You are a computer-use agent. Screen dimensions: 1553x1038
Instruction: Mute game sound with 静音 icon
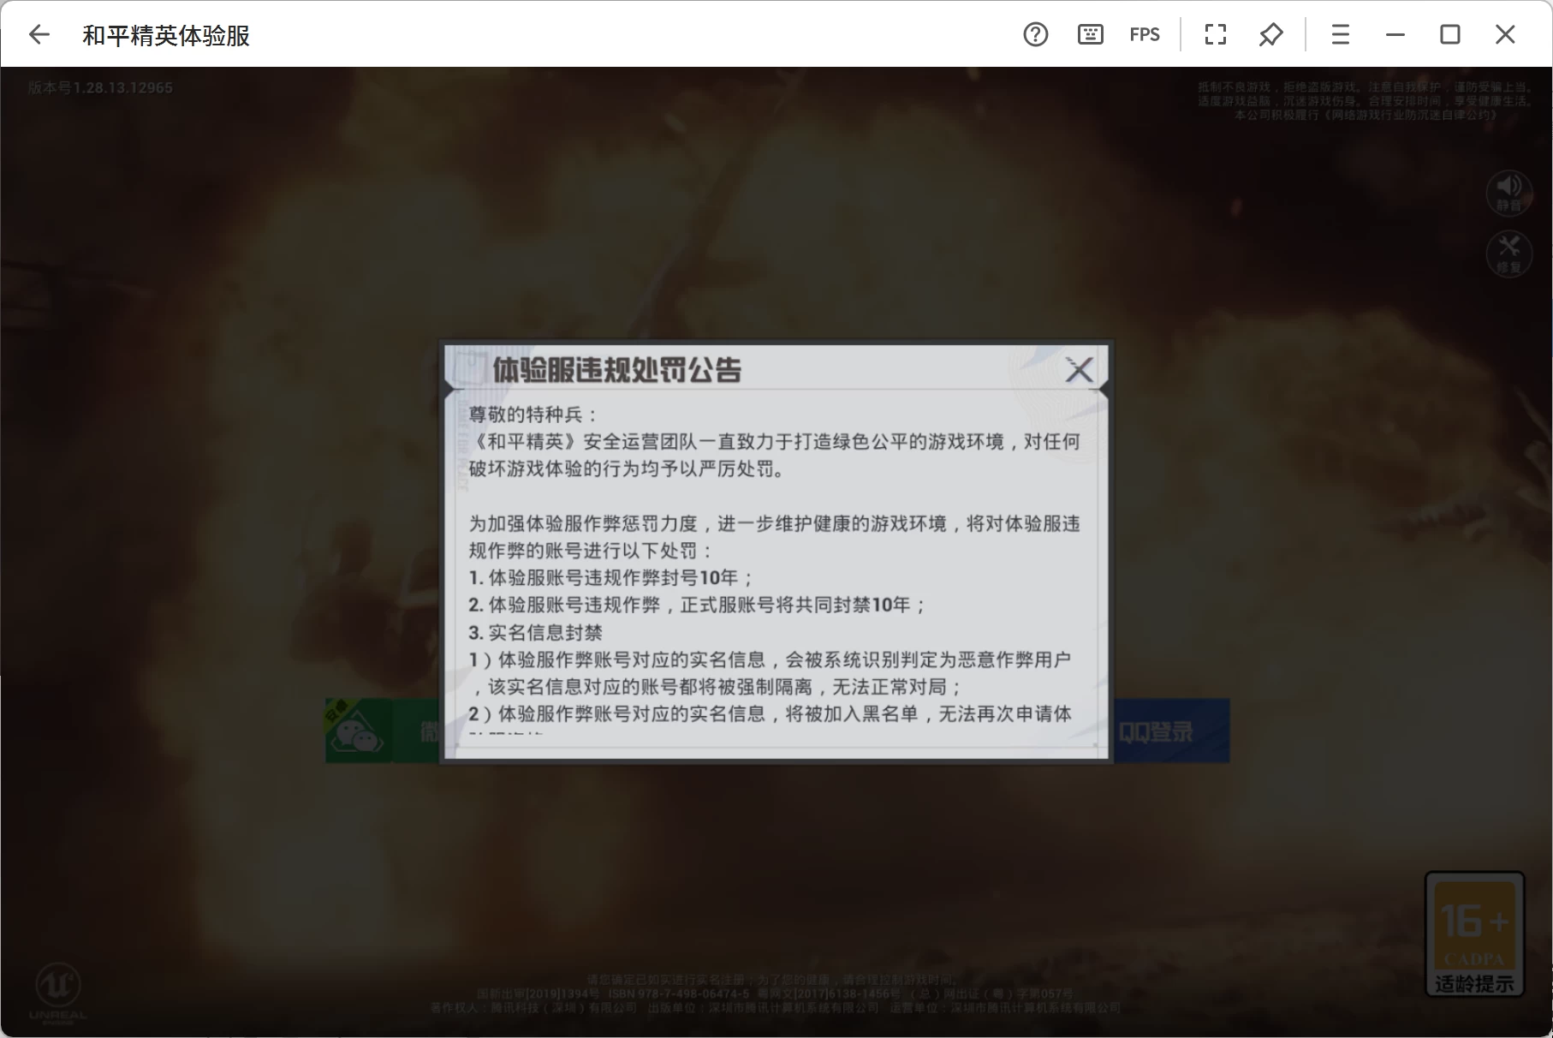(1508, 191)
